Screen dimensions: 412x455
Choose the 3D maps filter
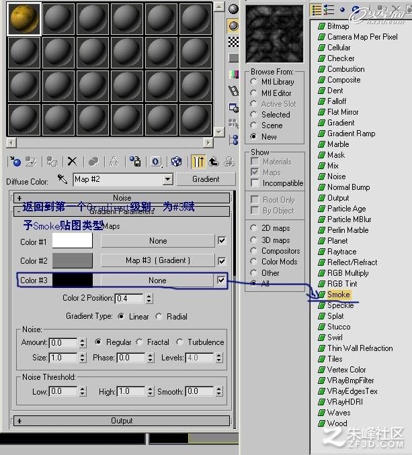tap(253, 240)
